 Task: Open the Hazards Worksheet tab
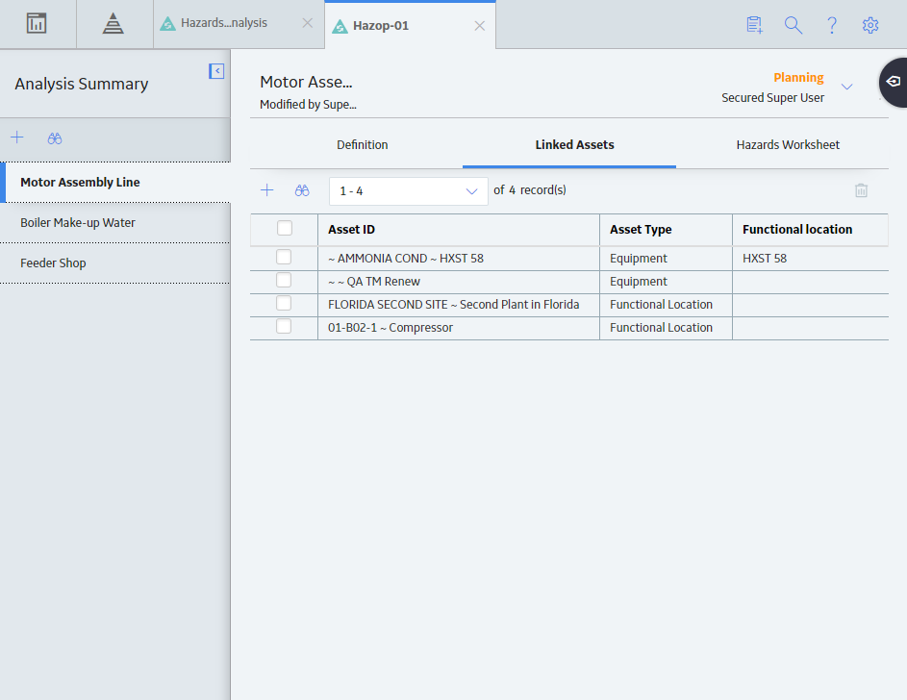[788, 145]
